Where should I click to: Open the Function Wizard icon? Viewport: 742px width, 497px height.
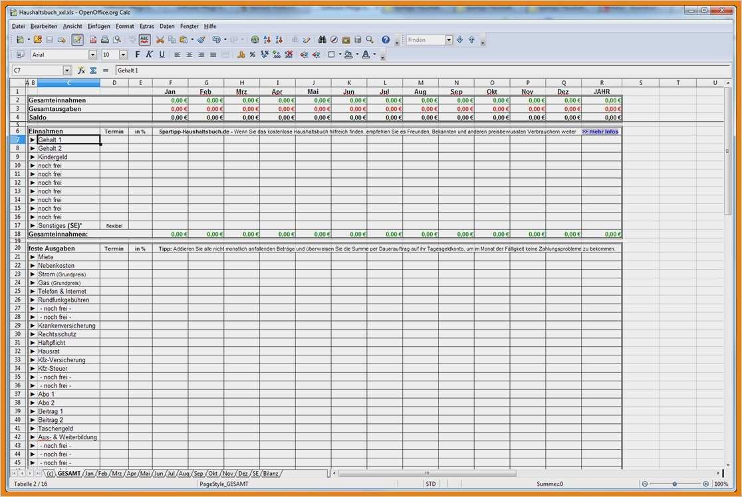click(x=81, y=70)
